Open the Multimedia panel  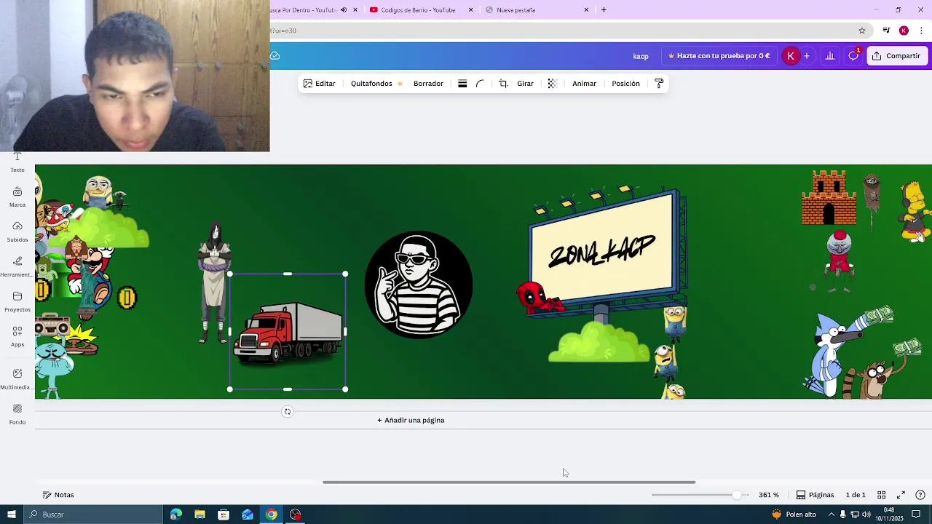pyautogui.click(x=17, y=379)
